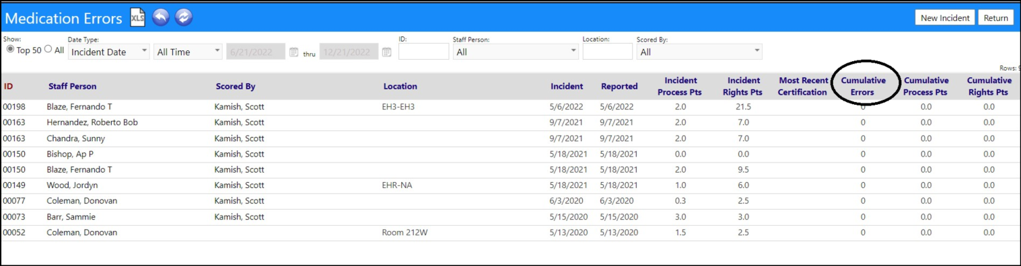Viewport: 1021px width, 266px height.
Task: Select the Top 50 radio button
Action: [x=10, y=49]
